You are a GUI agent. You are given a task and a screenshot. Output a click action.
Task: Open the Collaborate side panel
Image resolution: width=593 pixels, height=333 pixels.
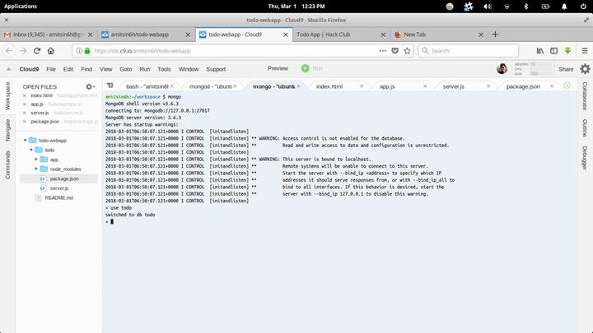pyautogui.click(x=585, y=96)
